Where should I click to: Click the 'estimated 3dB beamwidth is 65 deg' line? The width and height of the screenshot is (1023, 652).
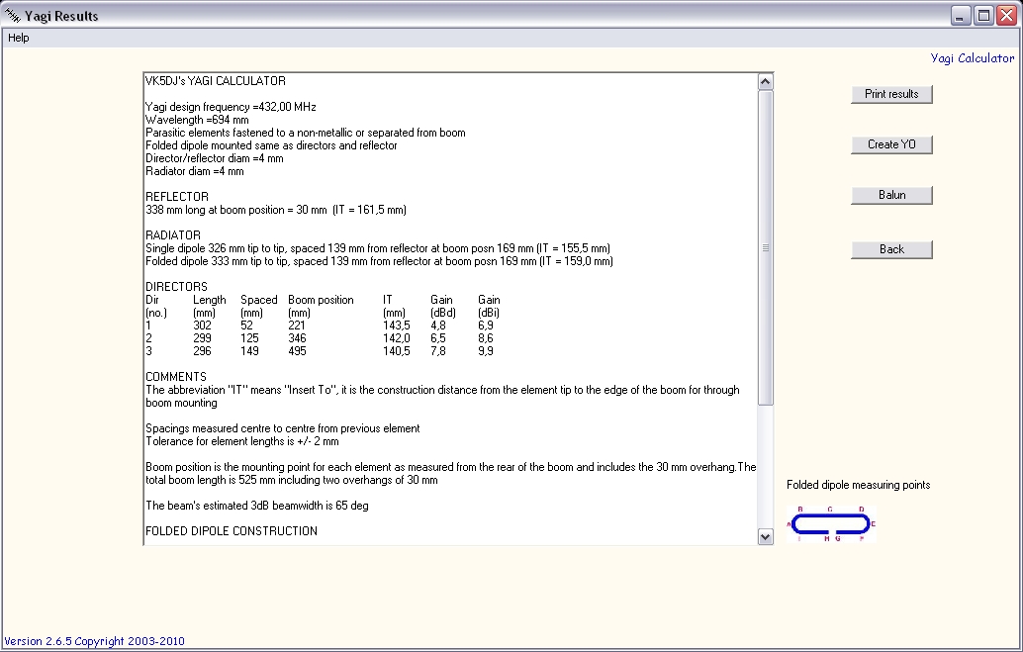pyautogui.click(x=257, y=506)
